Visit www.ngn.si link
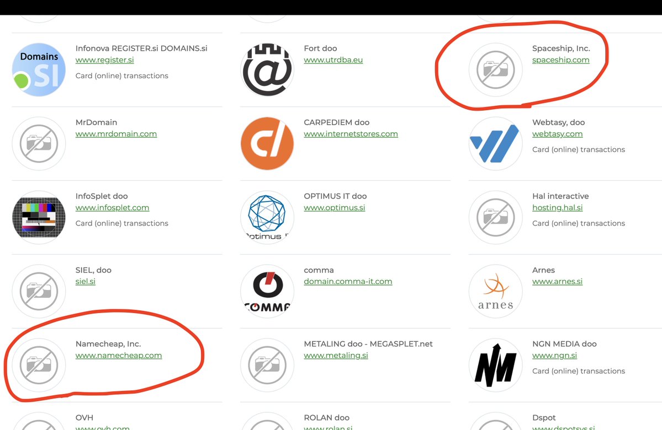 tap(554, 356)
